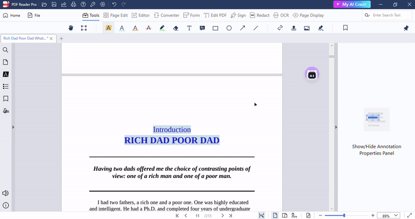Show page thumbnails panel
This screenshot has height=219, width=415.
[5, 62]
